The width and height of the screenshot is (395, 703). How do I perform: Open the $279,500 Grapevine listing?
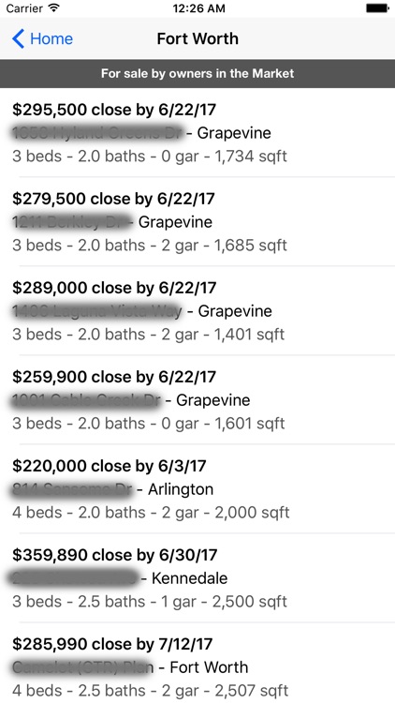[x=197, y=221]
